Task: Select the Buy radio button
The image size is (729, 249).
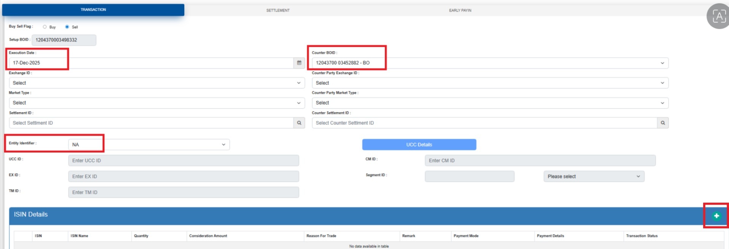Action: pos(45,27)
